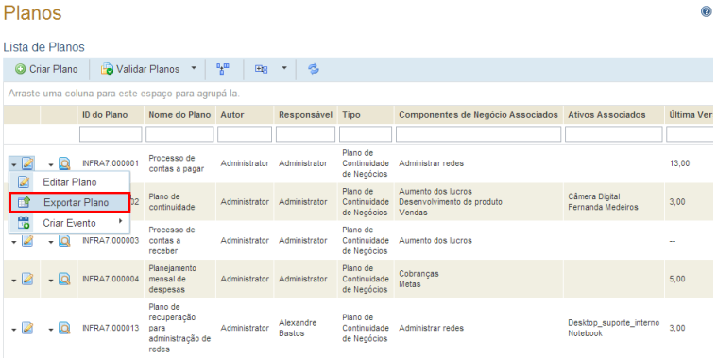
Task: Click edit pencil icon for INFRA7.000001
Action: 28,163
